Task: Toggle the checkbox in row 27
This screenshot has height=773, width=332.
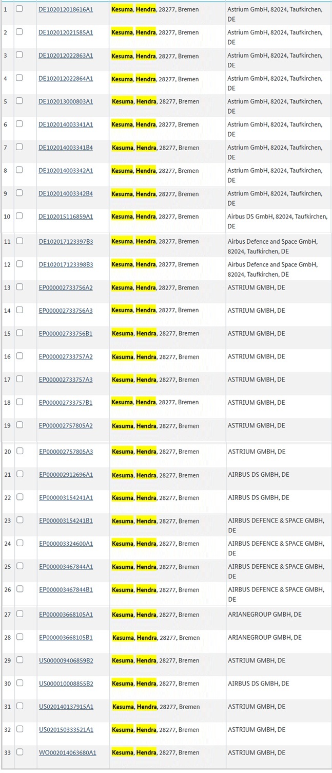Action: click(x=19, y=614)
